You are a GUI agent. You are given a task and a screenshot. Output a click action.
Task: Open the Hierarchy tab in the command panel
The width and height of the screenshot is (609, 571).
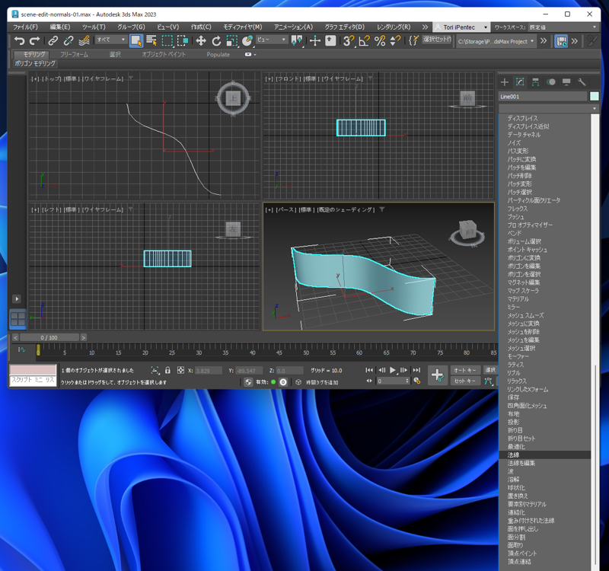click(x=536, y=82)
